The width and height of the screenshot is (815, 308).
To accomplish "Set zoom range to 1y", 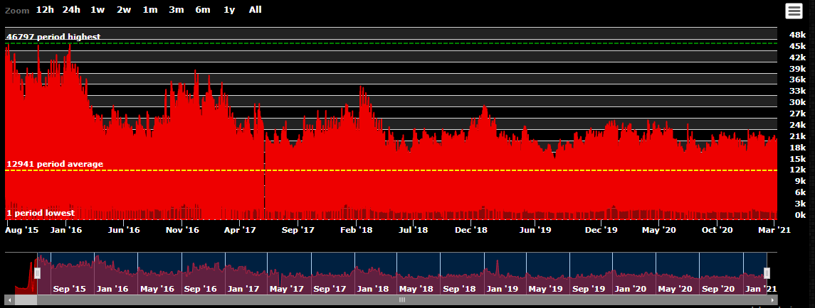I will tap(229, 10).
